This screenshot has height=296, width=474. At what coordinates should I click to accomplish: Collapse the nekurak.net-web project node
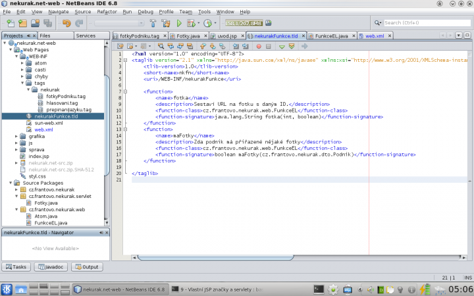click(5, 43)
